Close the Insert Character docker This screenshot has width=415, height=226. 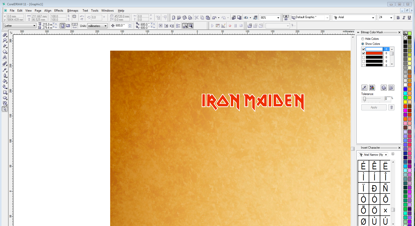399,148
